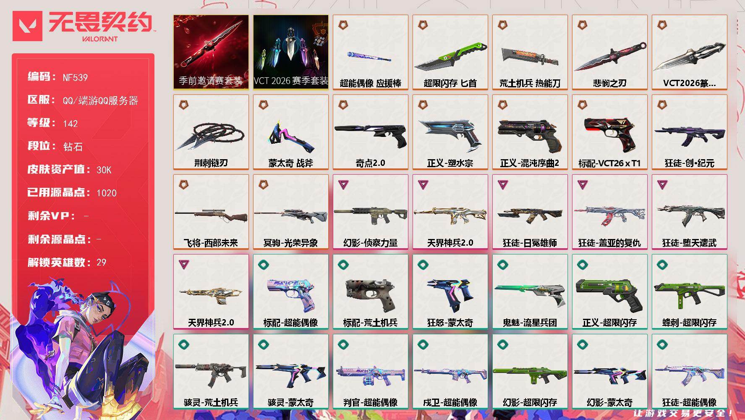Open the VCT 2026 赛季套装 bundle thumbnail

290,52
